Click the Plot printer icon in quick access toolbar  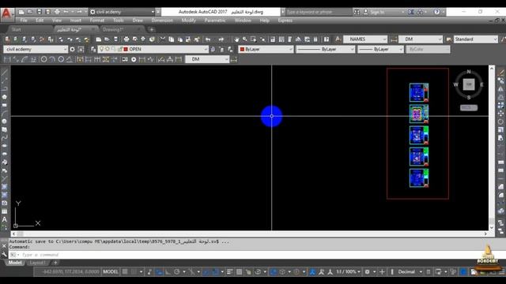57,12
